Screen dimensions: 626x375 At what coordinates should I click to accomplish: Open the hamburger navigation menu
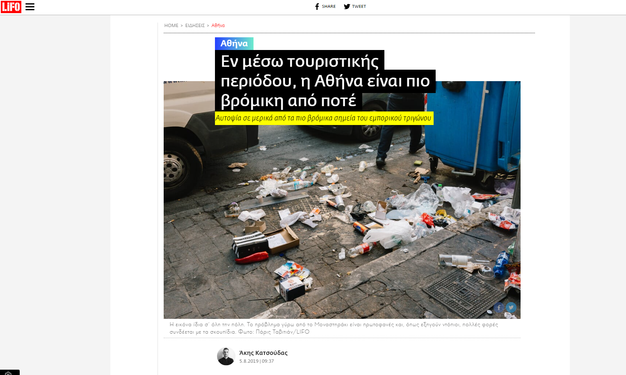coord(30,7)
